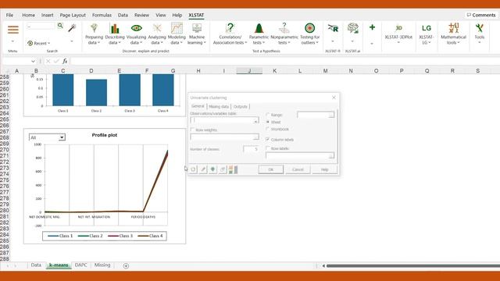Add a new sheet

pos(126,265)
